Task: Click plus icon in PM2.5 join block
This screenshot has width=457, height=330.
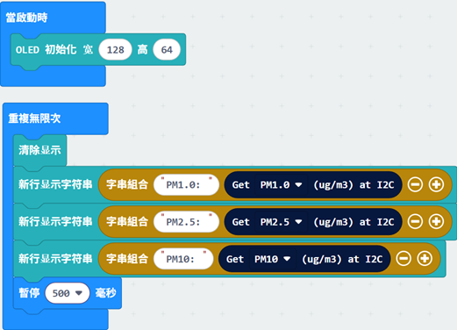Action: pyautogui.click(x=436, y=221)
